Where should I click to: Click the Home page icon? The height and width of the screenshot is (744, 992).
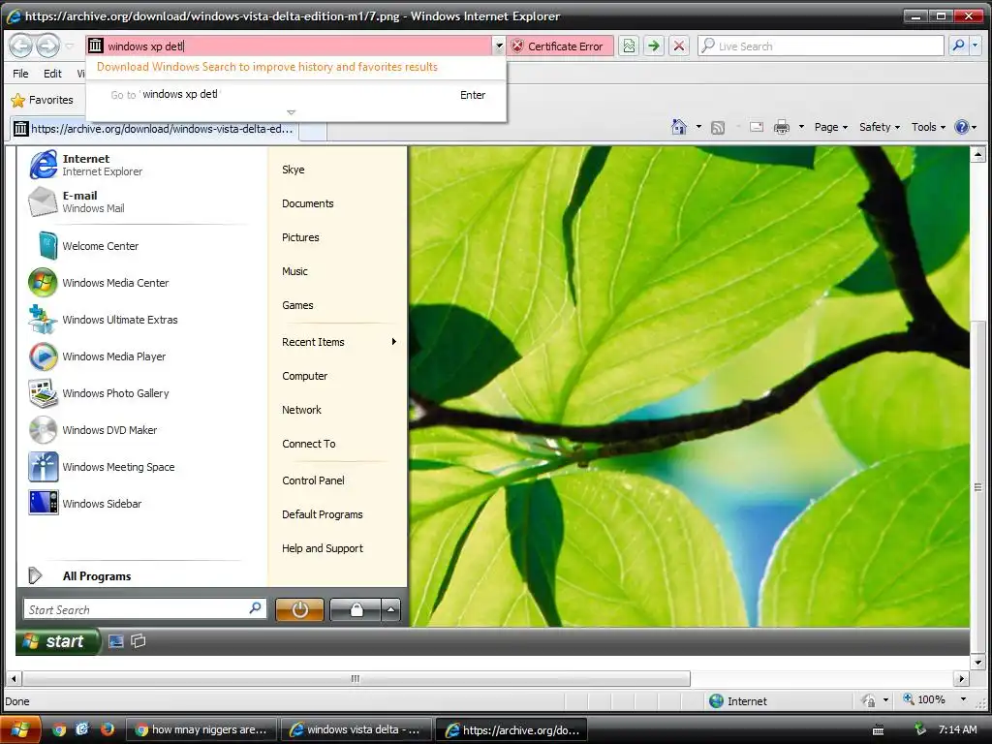click(x=679, y=127)
